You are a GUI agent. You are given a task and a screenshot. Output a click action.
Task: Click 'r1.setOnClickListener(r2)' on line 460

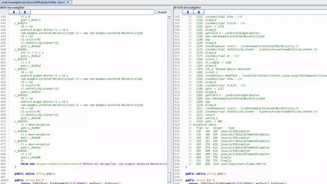click(x=40, y=88)
